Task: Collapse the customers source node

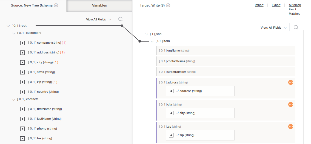Action: 14,33
